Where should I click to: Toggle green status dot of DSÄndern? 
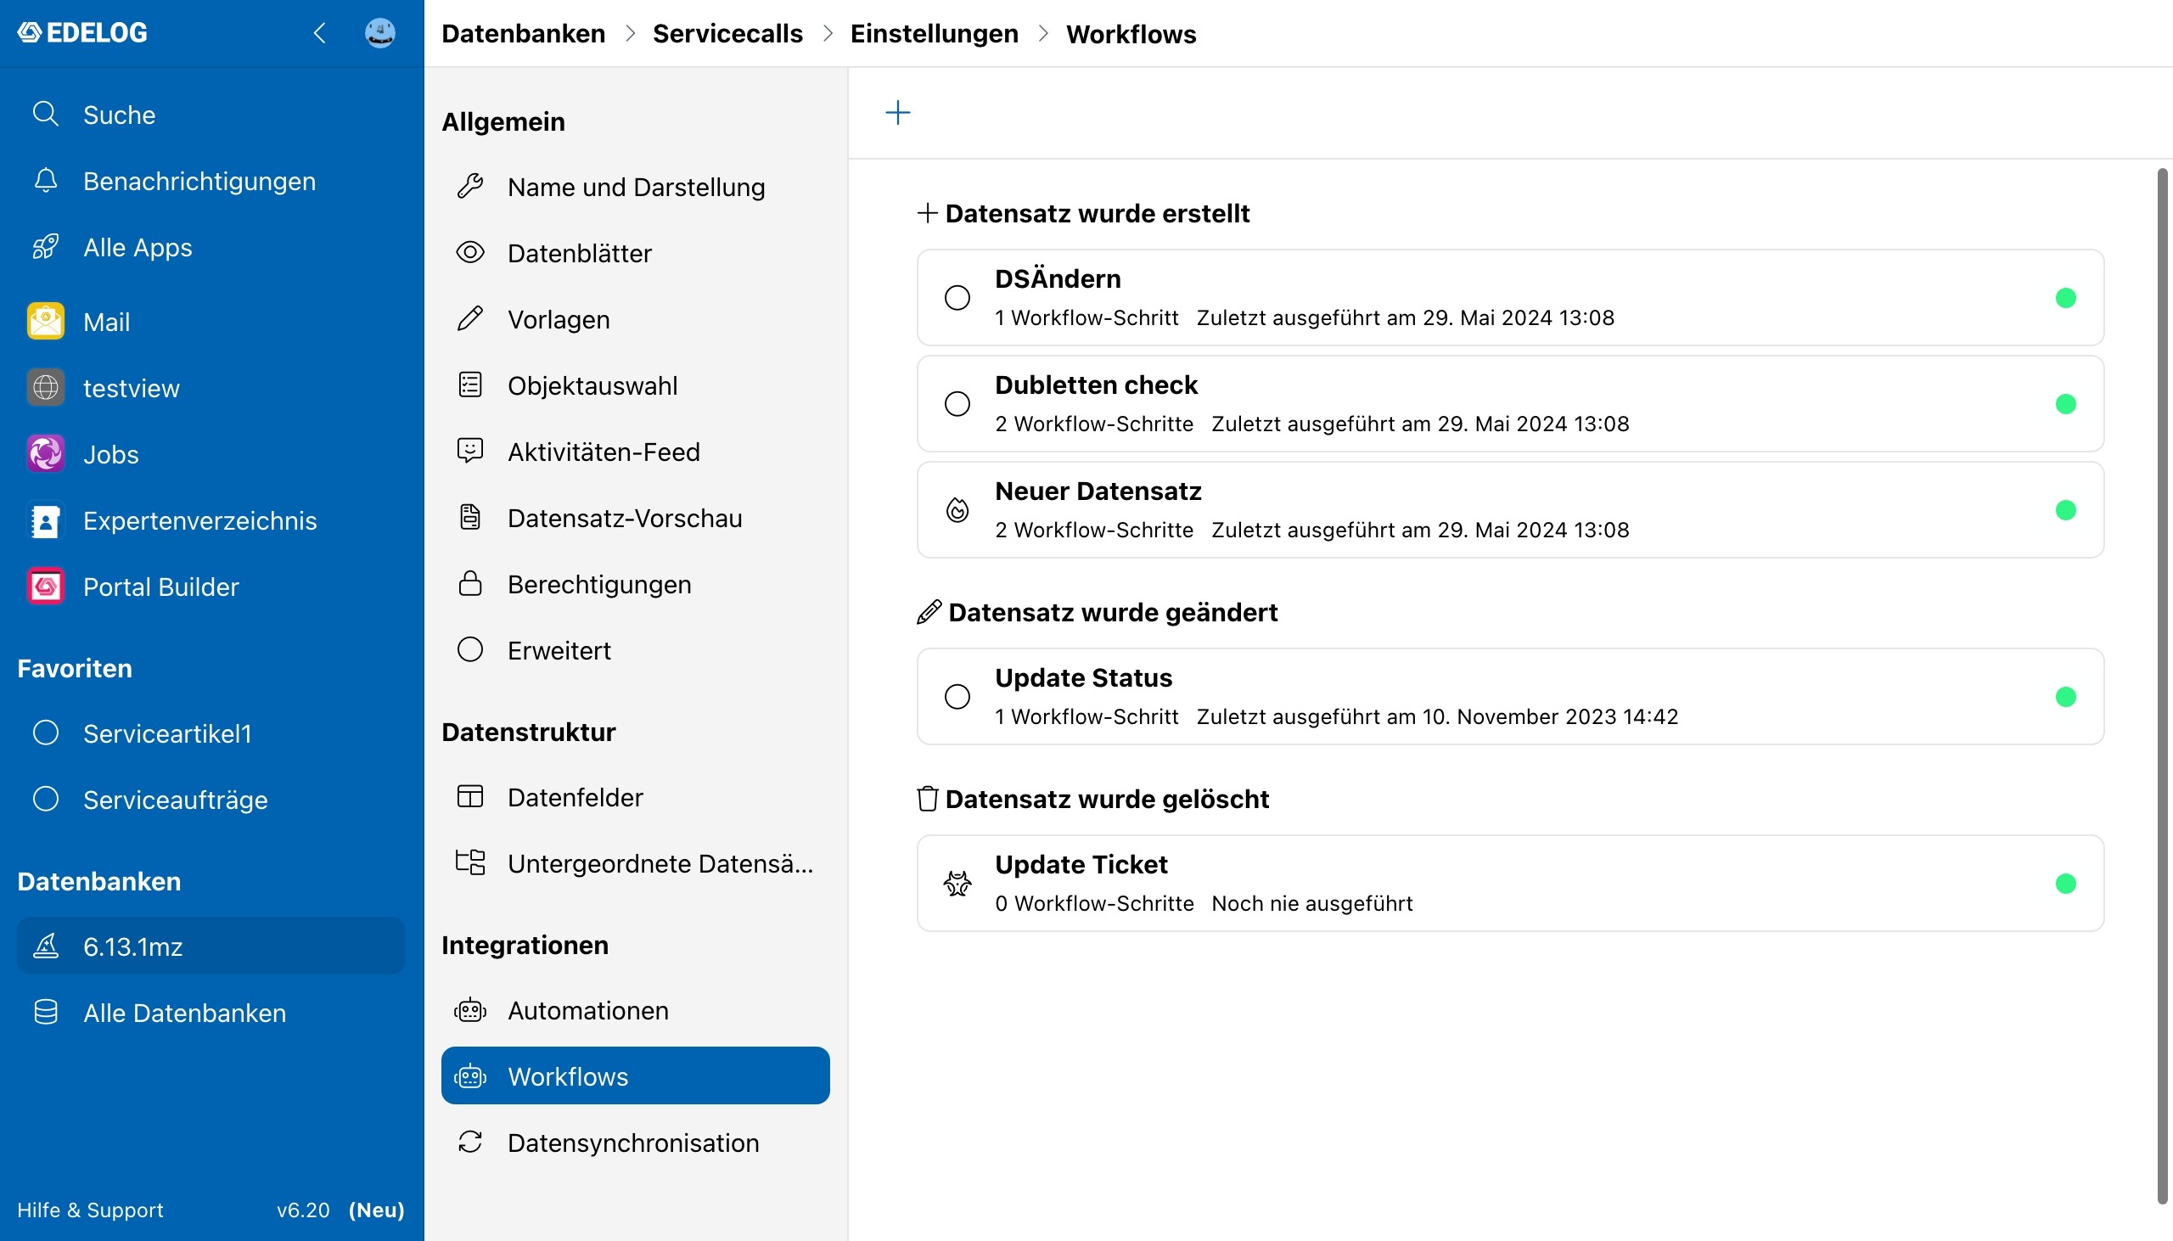[2065, 297]
